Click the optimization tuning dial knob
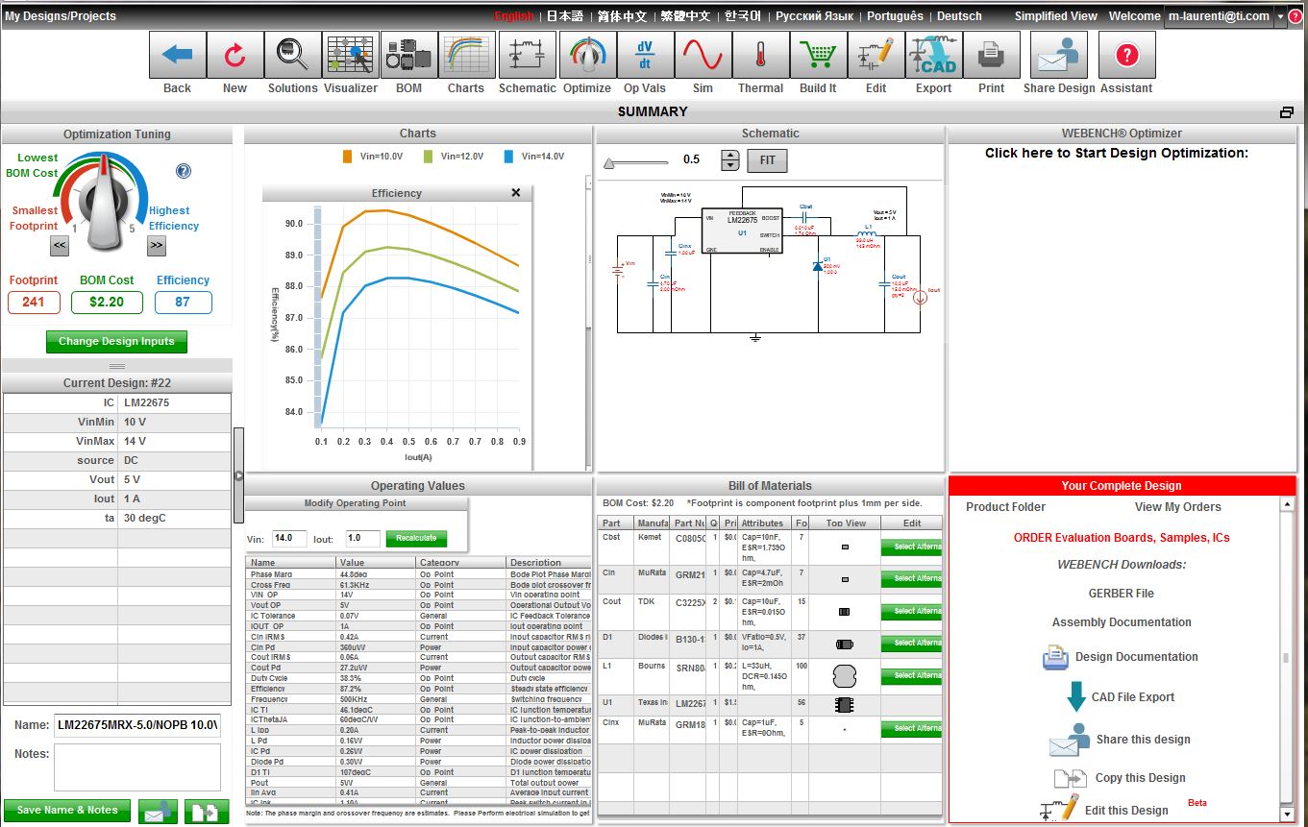Screen dimensions: 1308x827 pyautogui.click(x=103, y=203)
